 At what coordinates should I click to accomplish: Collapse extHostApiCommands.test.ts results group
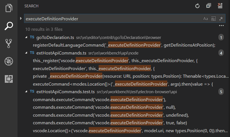click(26, 92)
